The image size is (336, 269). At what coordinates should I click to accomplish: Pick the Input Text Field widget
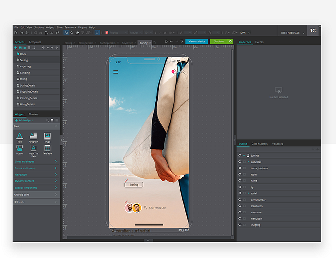pos(34,151)
